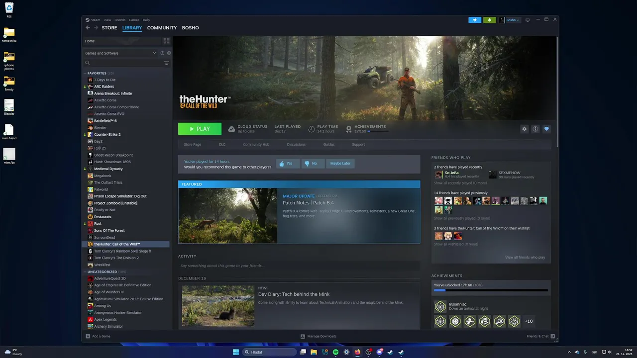This screenshot has width=637, height=358.
Task: Click the Windows taskbar search box
Action: 269,352
